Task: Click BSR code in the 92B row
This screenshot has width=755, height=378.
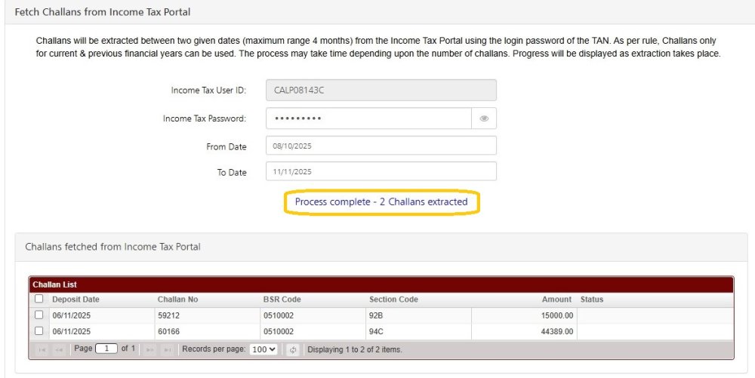Action: [279, 316]
